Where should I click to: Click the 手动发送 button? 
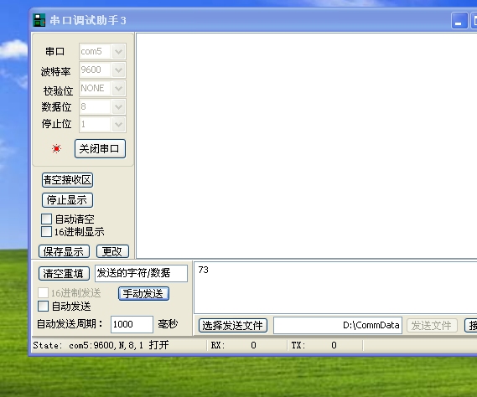(x=143, y=294)
